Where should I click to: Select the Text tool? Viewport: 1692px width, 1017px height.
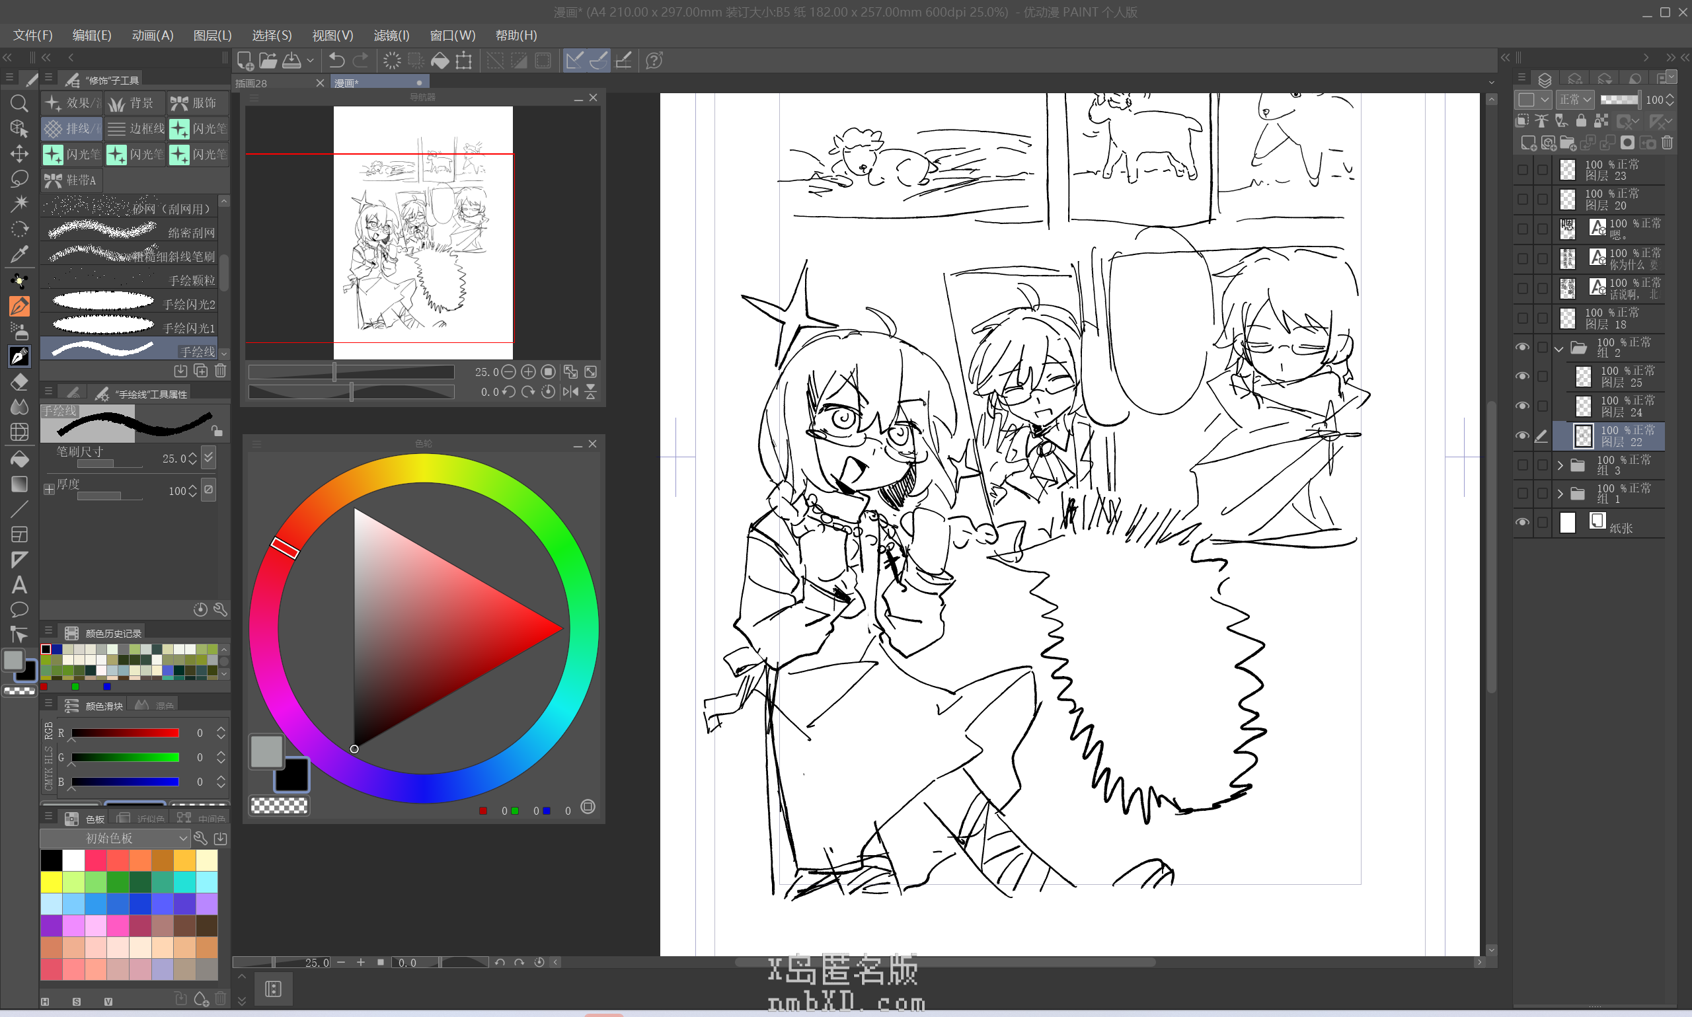[x=19, y=585]
